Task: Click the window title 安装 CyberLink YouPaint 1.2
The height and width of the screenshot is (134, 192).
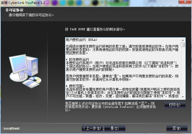Action: [x=25, y=2]
